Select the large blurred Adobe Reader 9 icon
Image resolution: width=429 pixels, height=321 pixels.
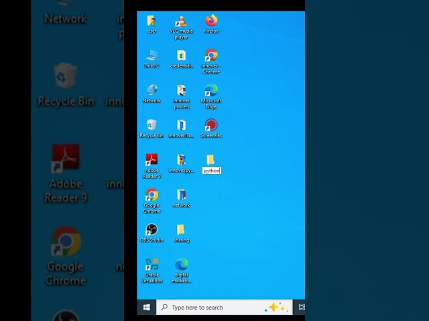pyautogui.click(x=66, y=159)
